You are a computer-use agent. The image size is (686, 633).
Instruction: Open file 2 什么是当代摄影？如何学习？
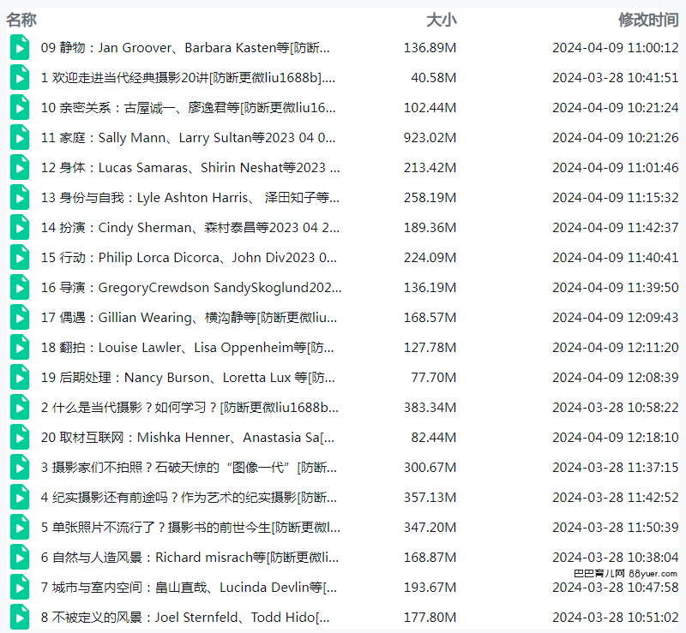[x=190, y=408]
